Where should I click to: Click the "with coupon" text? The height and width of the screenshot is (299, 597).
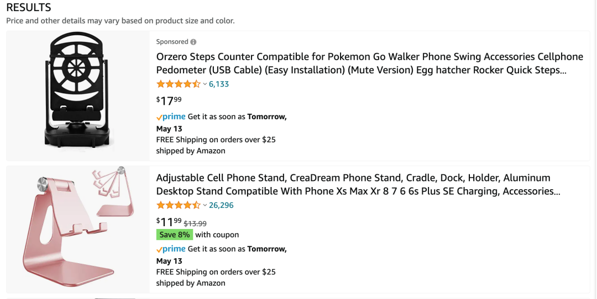pyautogui.click(x=217, y=234)
